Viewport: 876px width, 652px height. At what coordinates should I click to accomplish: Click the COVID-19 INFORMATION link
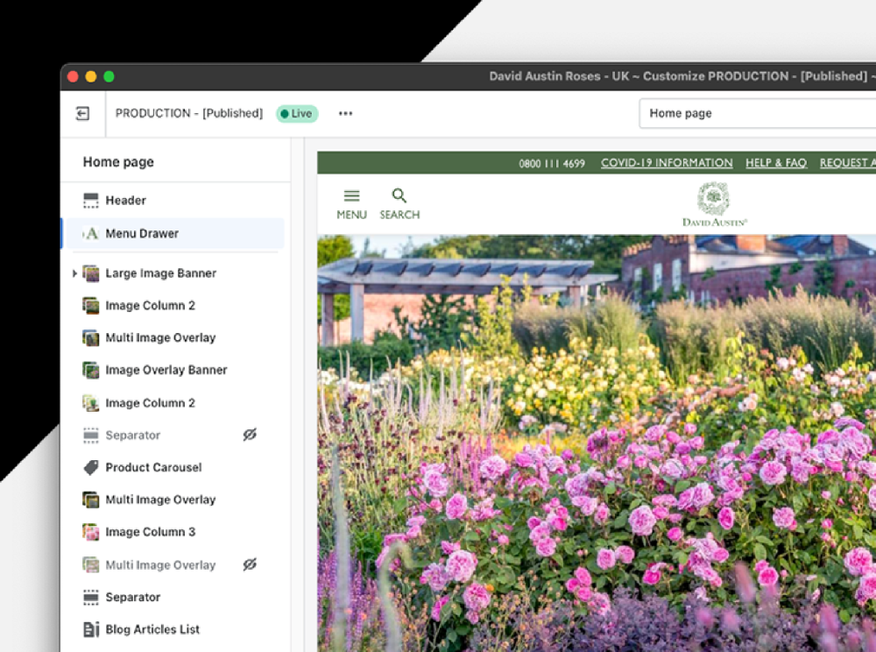(667, 163)
